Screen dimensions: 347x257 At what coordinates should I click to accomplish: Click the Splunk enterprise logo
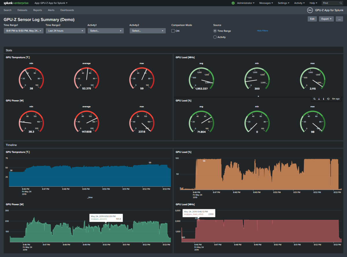[16, 3]
